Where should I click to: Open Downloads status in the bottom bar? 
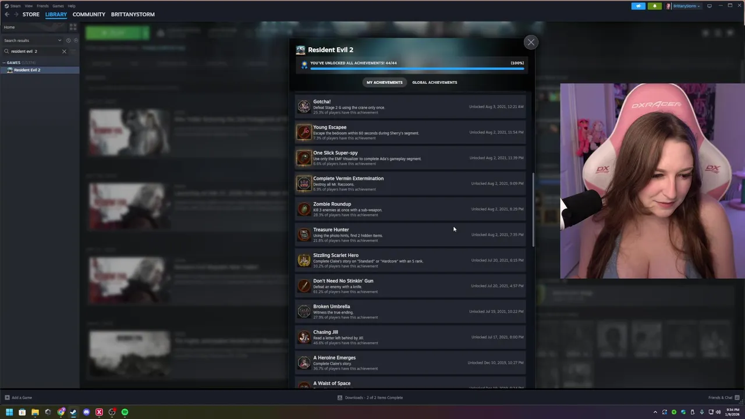tap(370, 397)
